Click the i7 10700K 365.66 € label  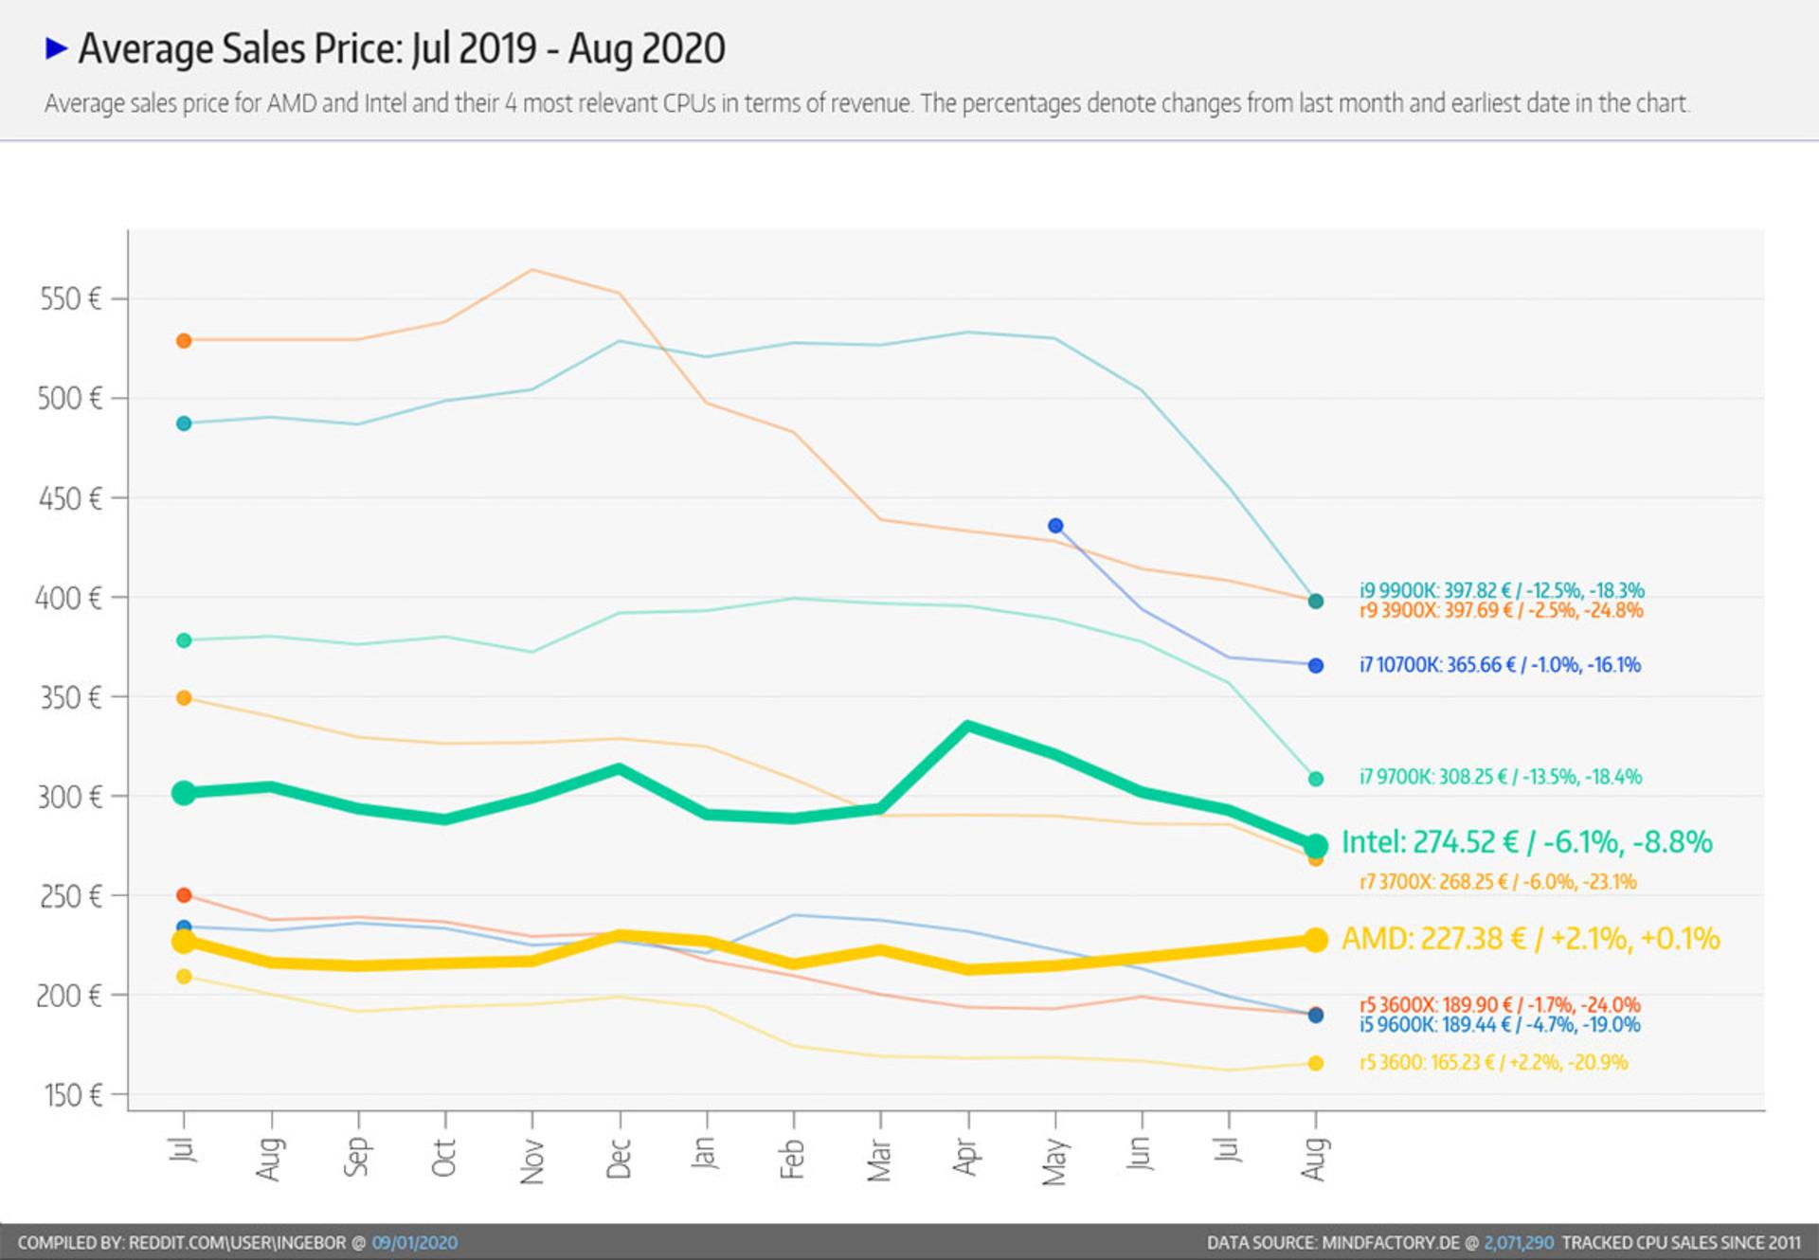point(1500,665)
